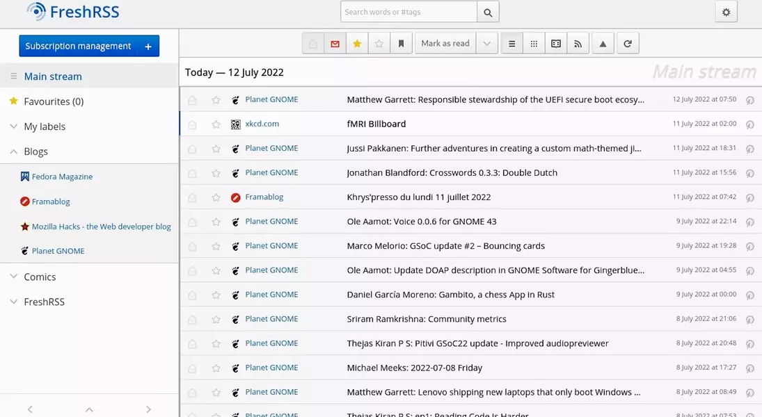
Task: Click the FreshRSS logo
Action: pos(73,12)
